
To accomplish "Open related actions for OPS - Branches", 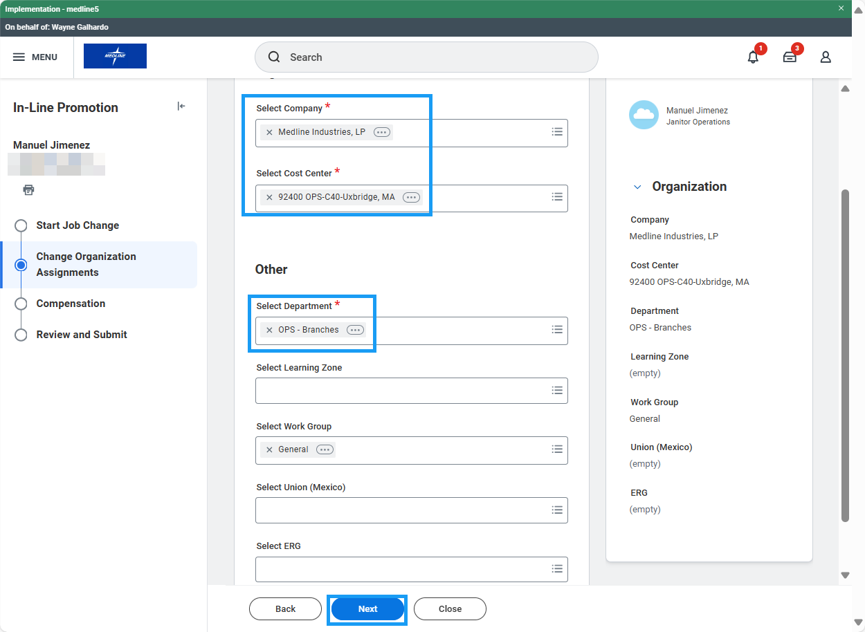I will tap(355, 330).
